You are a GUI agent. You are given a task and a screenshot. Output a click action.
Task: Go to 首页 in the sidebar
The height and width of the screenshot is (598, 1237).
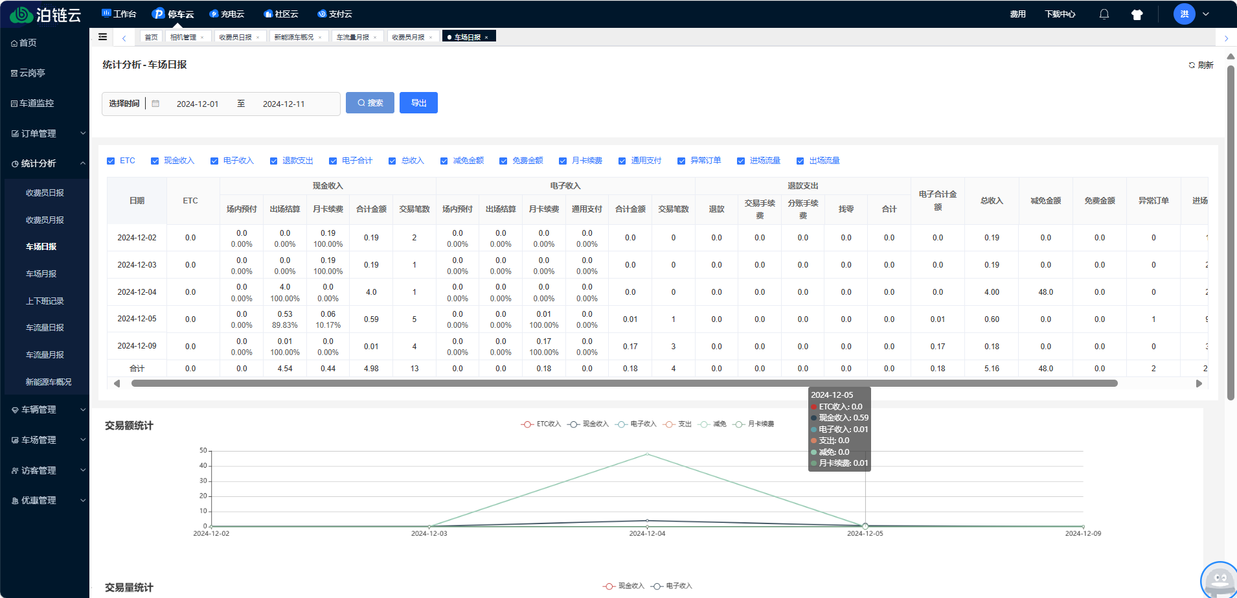(x=24, y=43)
